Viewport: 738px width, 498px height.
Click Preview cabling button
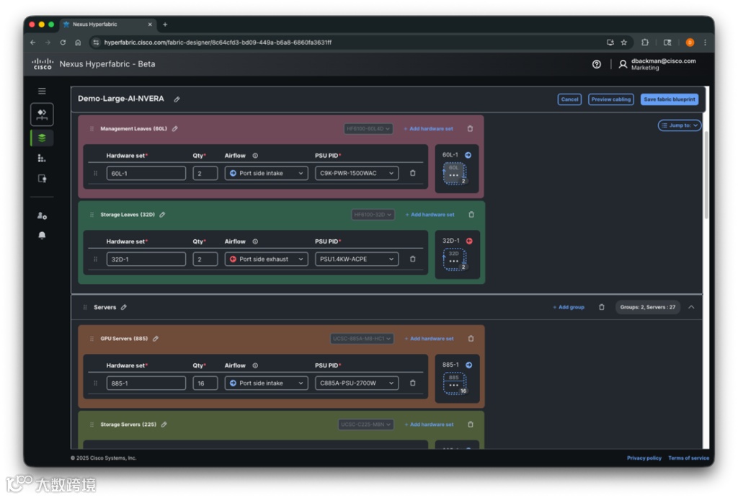click(611, 99)
